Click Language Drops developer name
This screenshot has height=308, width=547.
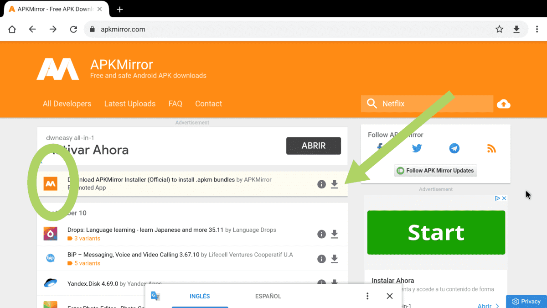(254, 230)
